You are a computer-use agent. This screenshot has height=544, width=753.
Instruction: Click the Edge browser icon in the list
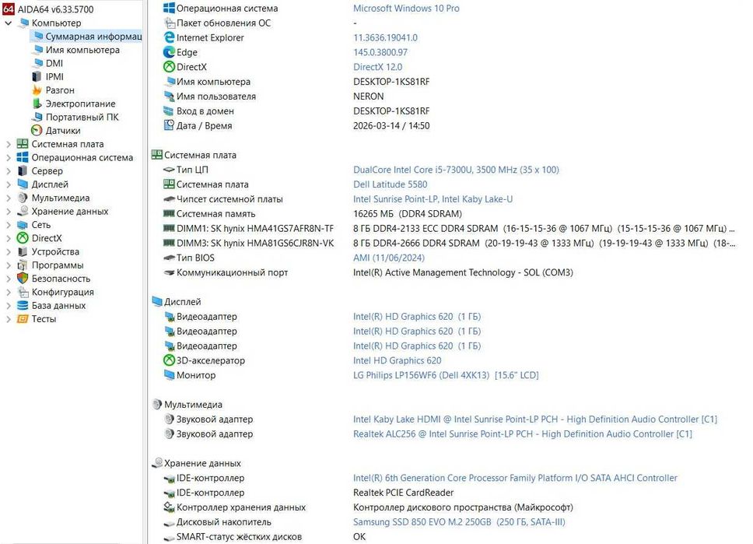tap(169, 52)
